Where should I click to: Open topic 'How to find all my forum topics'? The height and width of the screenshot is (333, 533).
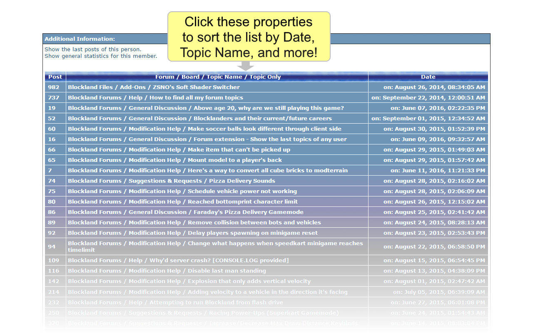coord(196,97)
